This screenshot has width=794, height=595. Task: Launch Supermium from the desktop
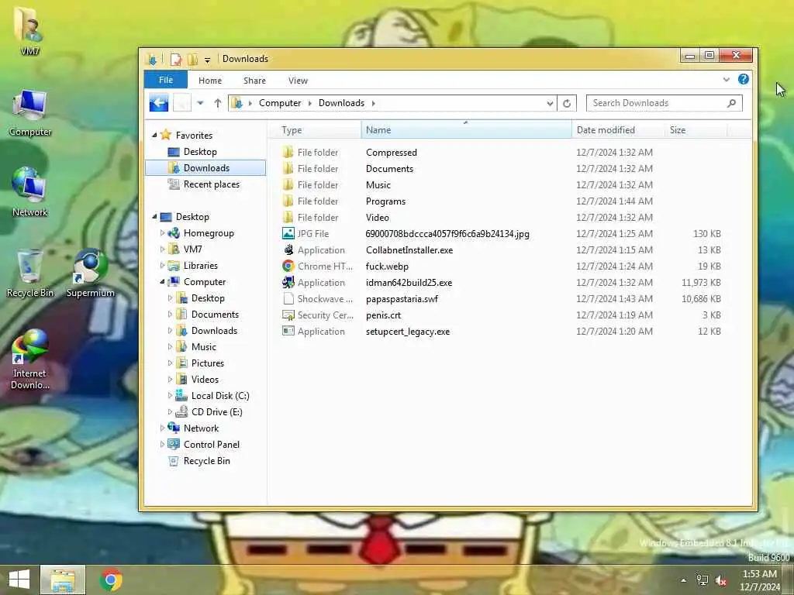(x=90, y=273)
